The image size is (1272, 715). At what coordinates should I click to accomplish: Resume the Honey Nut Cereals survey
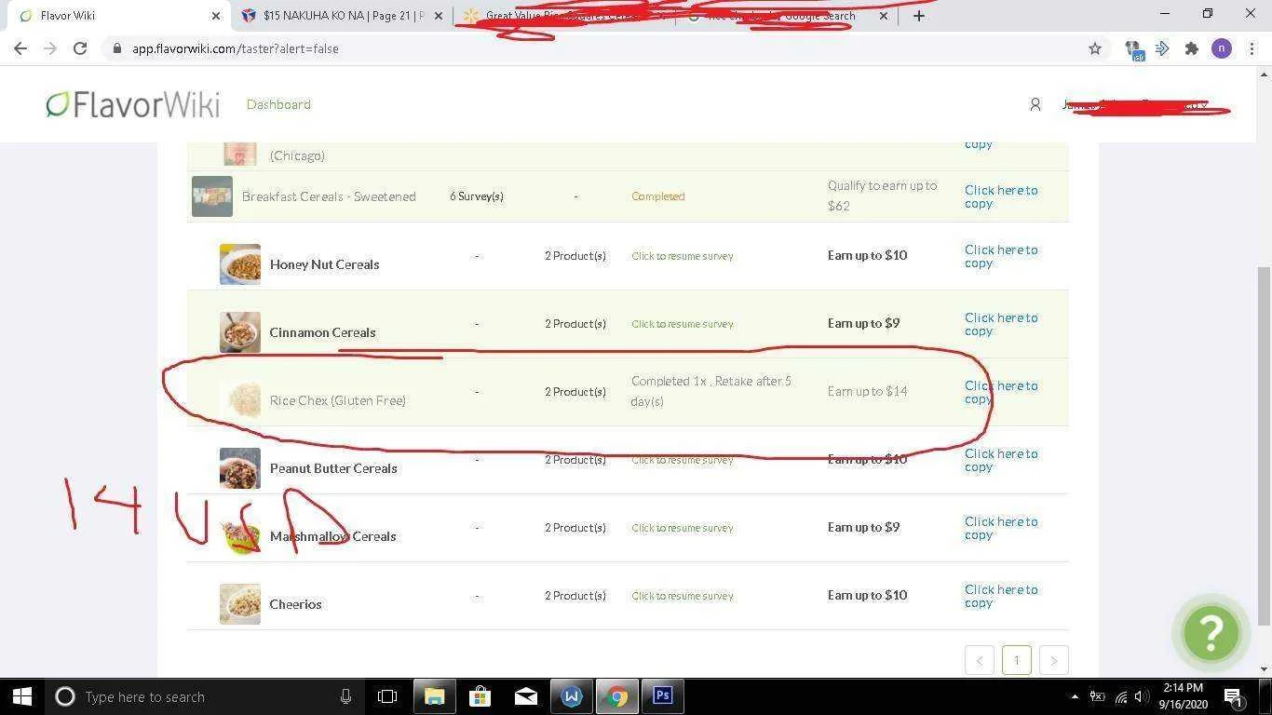(683, 256)
